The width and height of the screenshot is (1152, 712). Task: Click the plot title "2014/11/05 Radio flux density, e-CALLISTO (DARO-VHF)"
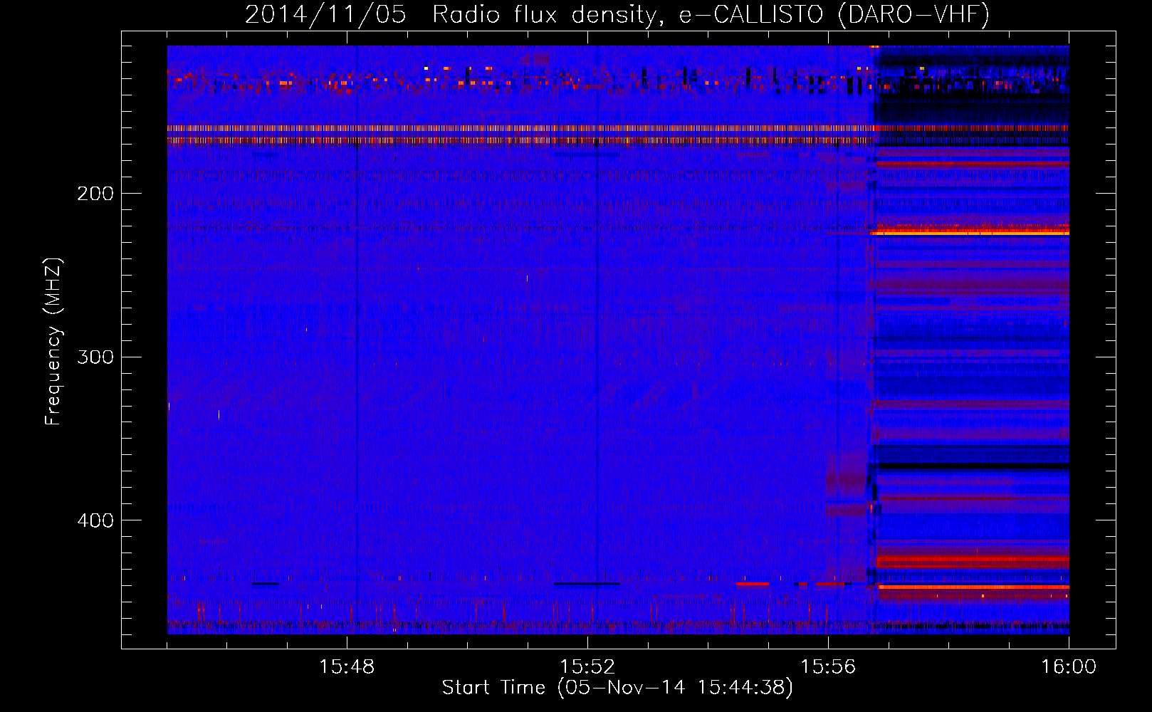(617, 14)
